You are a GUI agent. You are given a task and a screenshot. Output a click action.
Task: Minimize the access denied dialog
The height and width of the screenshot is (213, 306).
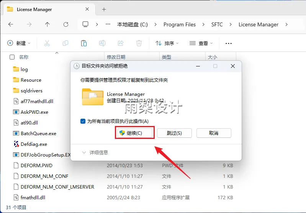198,66
